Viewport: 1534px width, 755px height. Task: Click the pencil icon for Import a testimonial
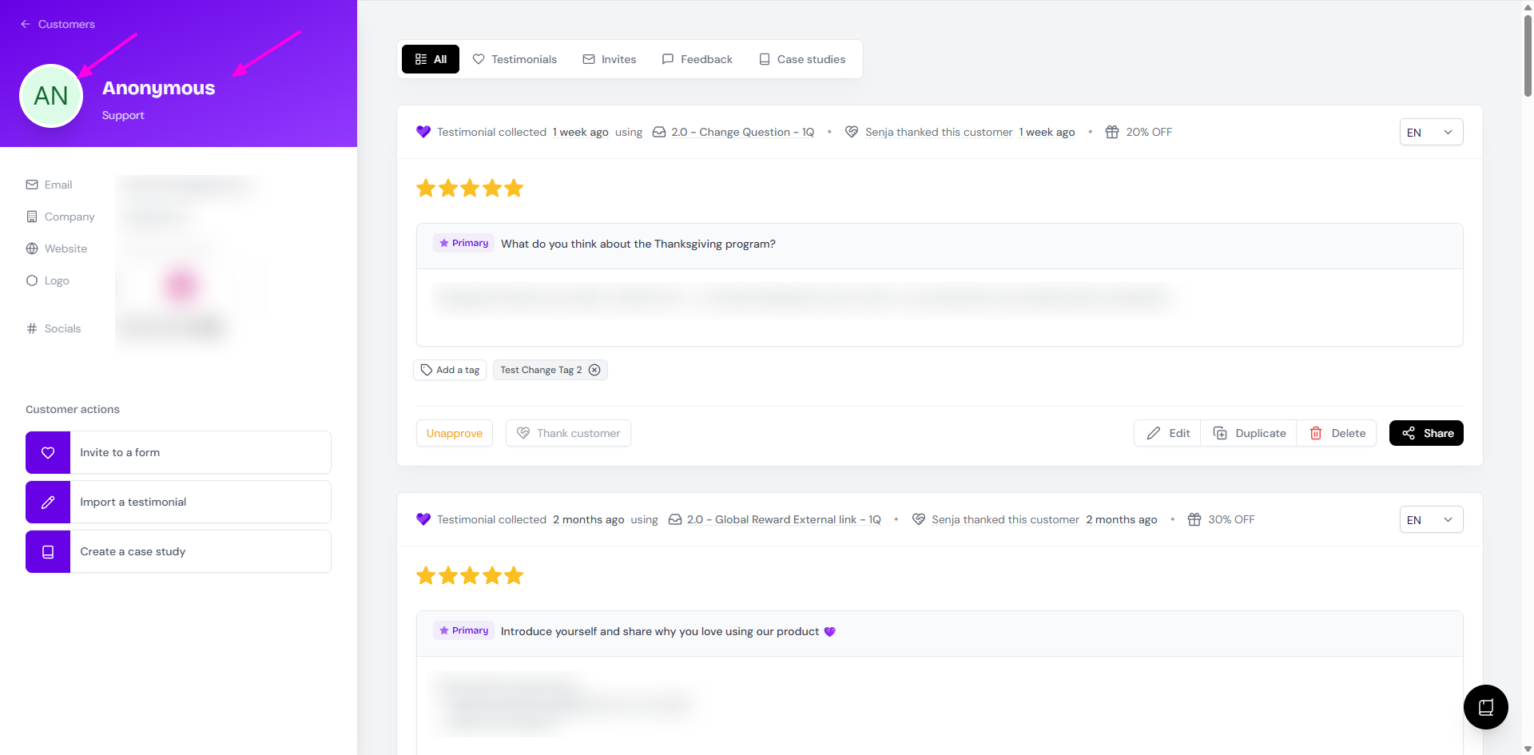coord(48,502)
